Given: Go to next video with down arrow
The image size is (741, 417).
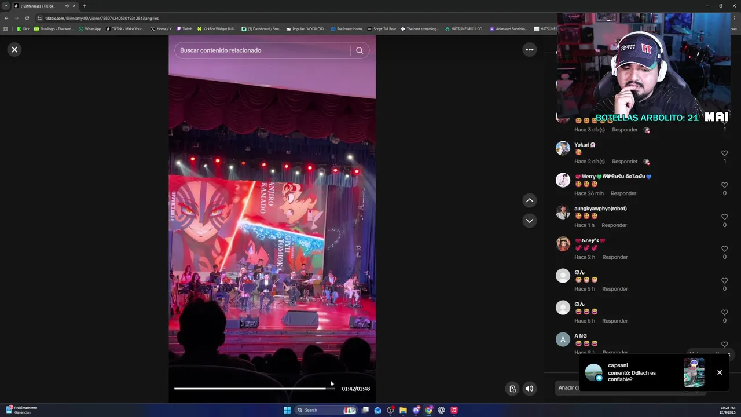Looking at the screenshot, I should 529,221.
